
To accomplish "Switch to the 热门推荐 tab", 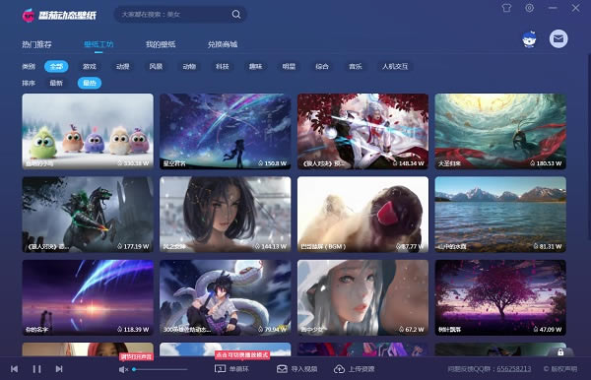I will (x=36, y=44).
